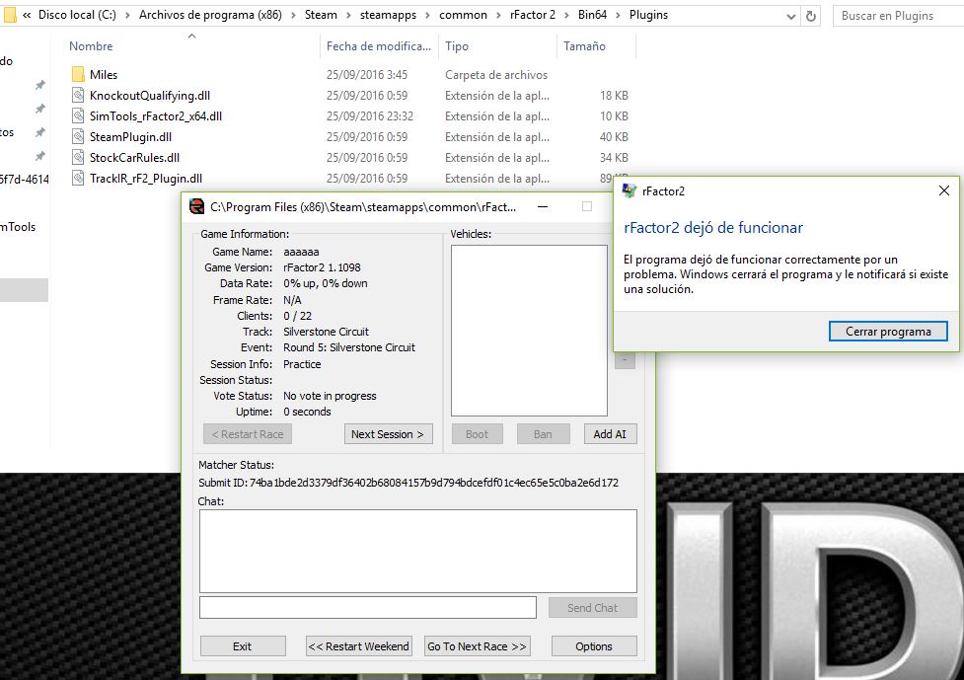Click the '40 KB' size cell
This screenshot has width=964, height=680.
pyautogui.click(x=614, y=136)
